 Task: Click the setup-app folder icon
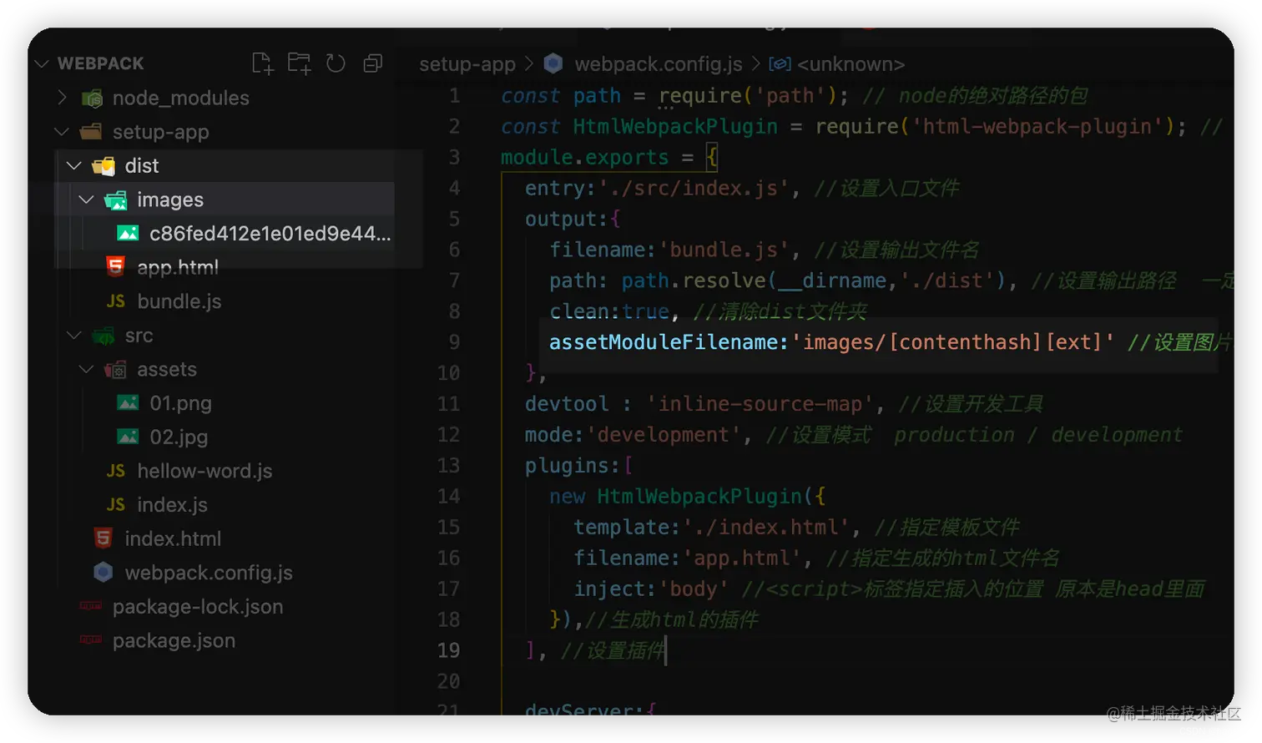coord(91,132)
